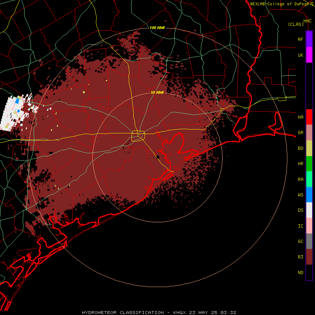Viewport: 315px width, 315px height.
Task: Click the 23 MAY 25 date text
Action: tap(203, 313)
